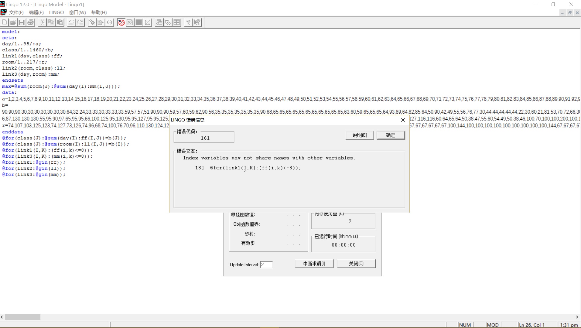Activate context help pointer icon
Image resolution: width=581 pixels, height=328 pixels.
[x=197, y=22]
